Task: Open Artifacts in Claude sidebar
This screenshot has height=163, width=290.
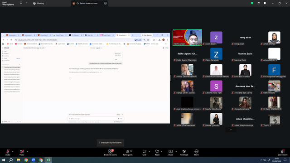Action: point(6,56)
